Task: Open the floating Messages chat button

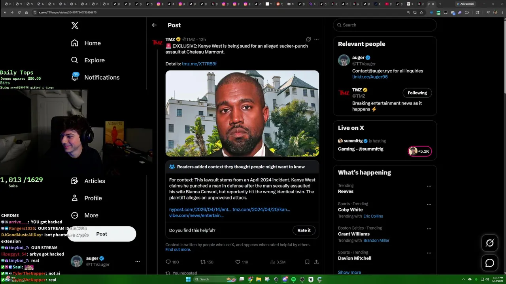Action: pyautogui.click(x=490, y=263)
